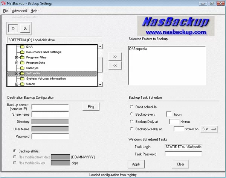Click the User Name input field
This screenshot has height=178, width=226.
(50, 129)
